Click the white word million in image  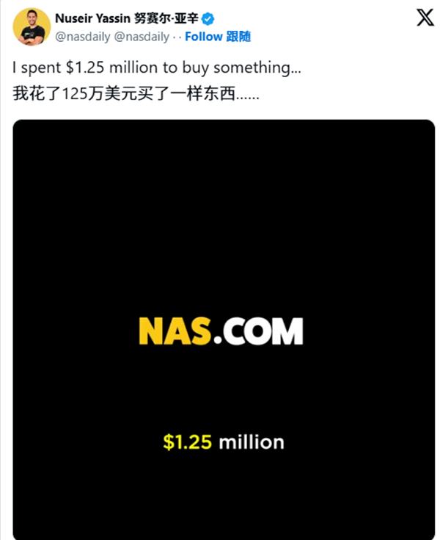pyautogui.click(x=250, y=442)
